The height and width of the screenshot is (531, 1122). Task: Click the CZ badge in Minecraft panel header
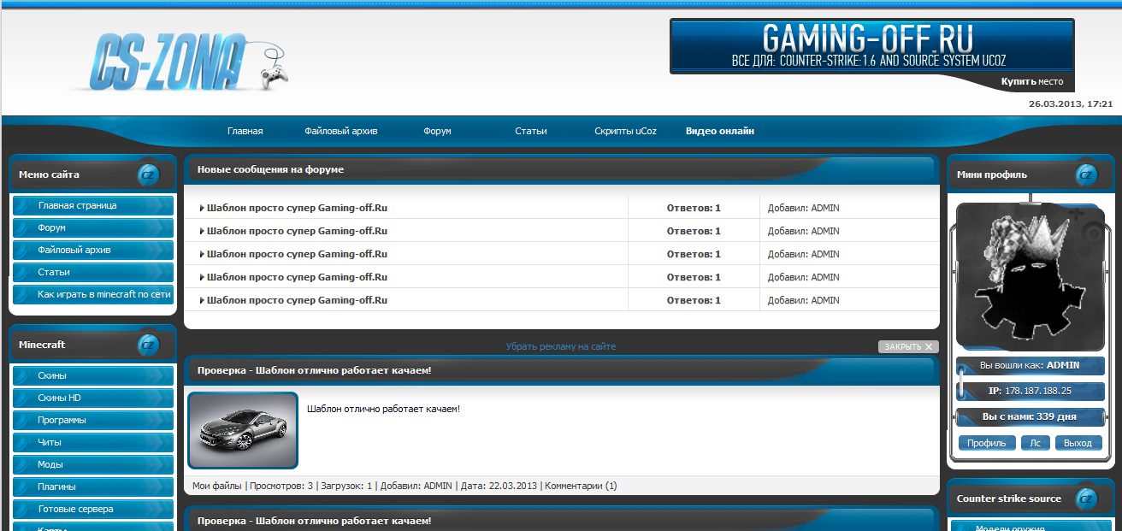[x=148, y=345]
